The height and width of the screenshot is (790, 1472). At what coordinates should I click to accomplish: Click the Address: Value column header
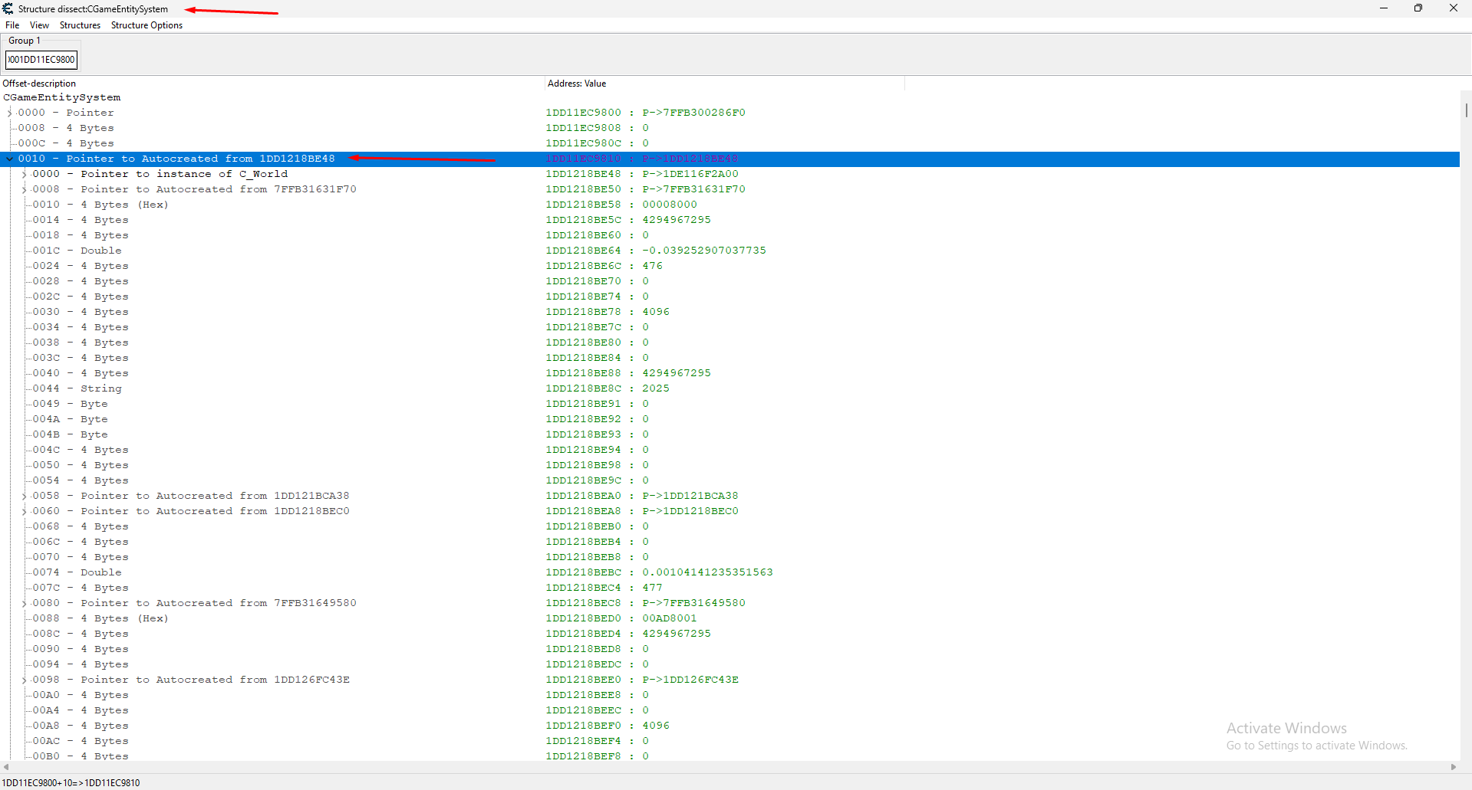[x=577, y=84]
